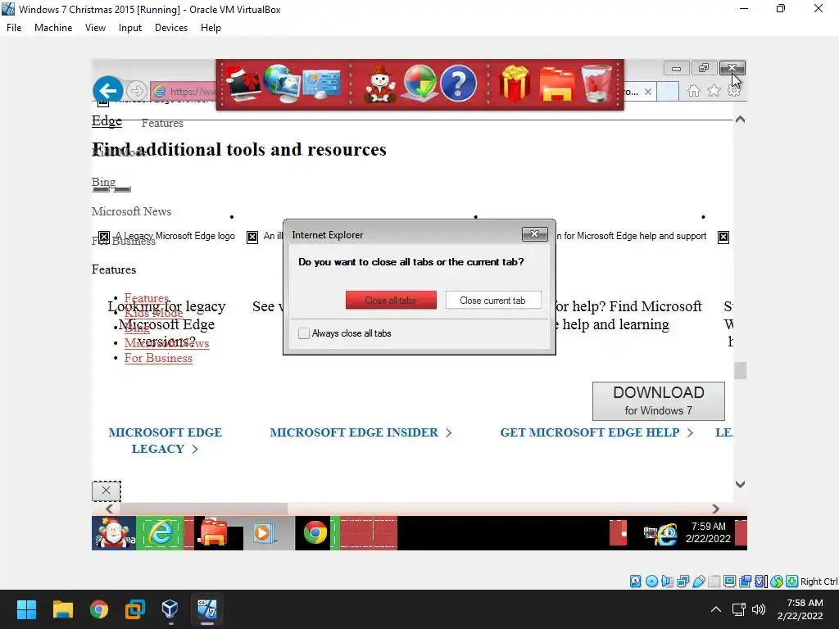Click VirtualBox optical disk status icon
Viewport: 839px width, 629px height.
pyautogui.click(x=651, y=581)
